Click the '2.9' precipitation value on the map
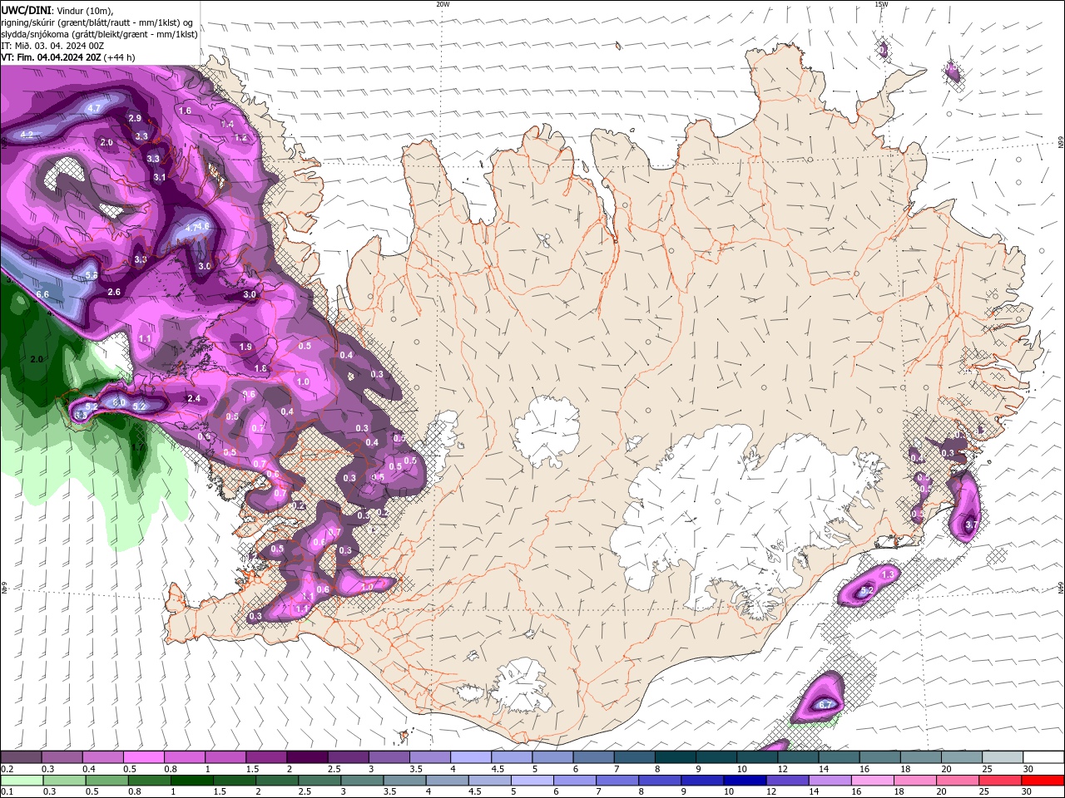1065x798 pixels. pyautogui.click(x=135, y=119)
